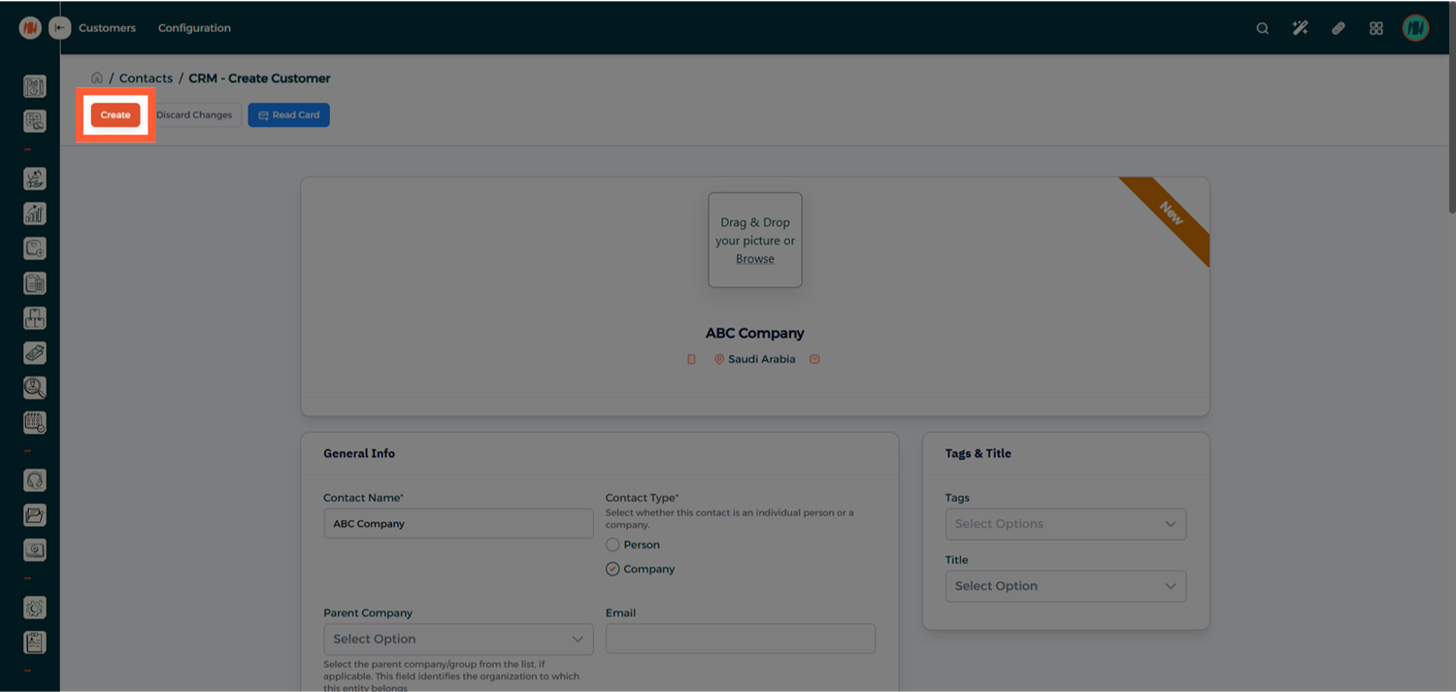Viewport: 1456px width, 692px height.
Task: Open the gear settings icon in sidebar
Action: 35,608
